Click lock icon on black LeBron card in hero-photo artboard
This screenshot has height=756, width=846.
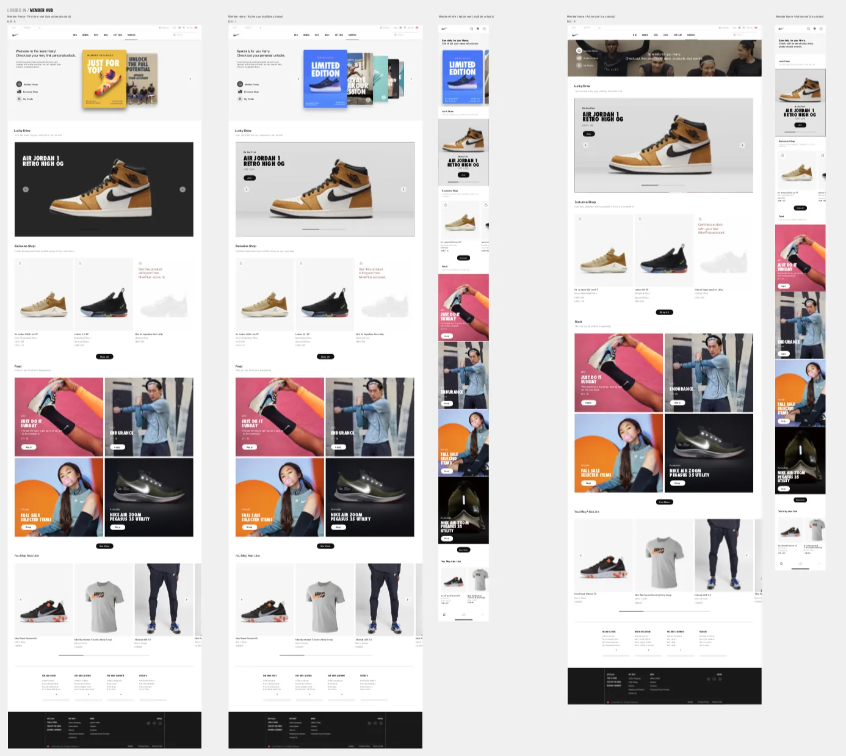point(640,219)
